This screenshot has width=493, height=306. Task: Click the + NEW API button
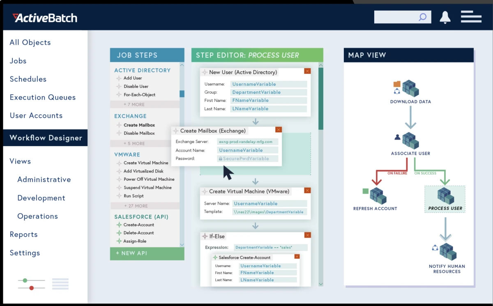(x=147, y=253)
